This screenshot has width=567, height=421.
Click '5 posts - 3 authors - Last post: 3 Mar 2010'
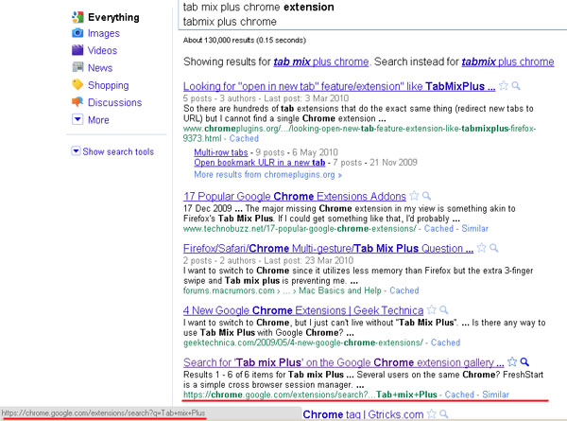pyautogui.click(x=266, y=98)
